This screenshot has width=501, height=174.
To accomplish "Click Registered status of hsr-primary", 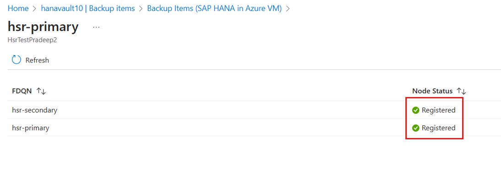I will 438,128.
